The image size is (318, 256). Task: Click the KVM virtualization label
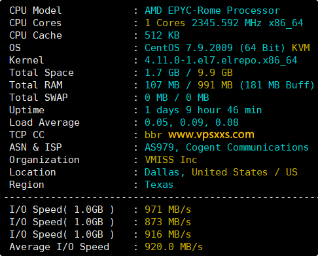point(301,48)
